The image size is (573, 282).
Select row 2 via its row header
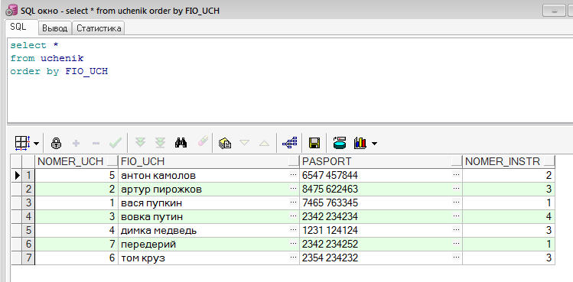coord(28,190)
